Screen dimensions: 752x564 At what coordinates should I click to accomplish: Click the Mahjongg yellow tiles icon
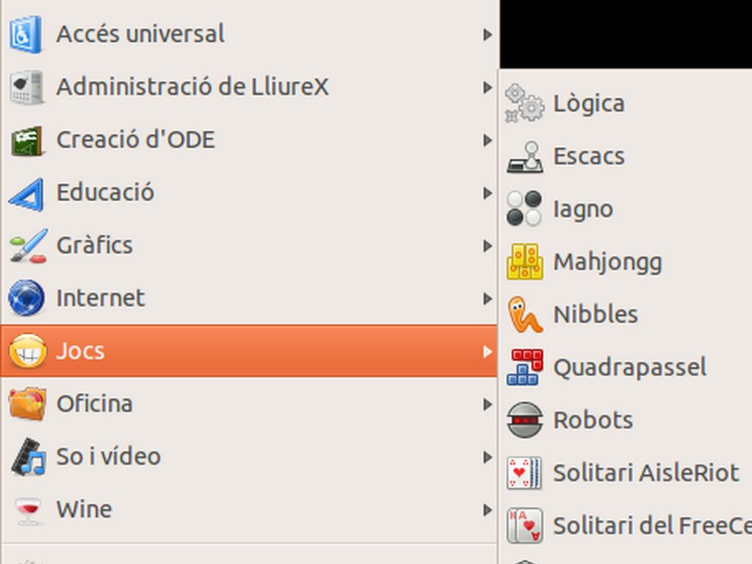[524, 262]
